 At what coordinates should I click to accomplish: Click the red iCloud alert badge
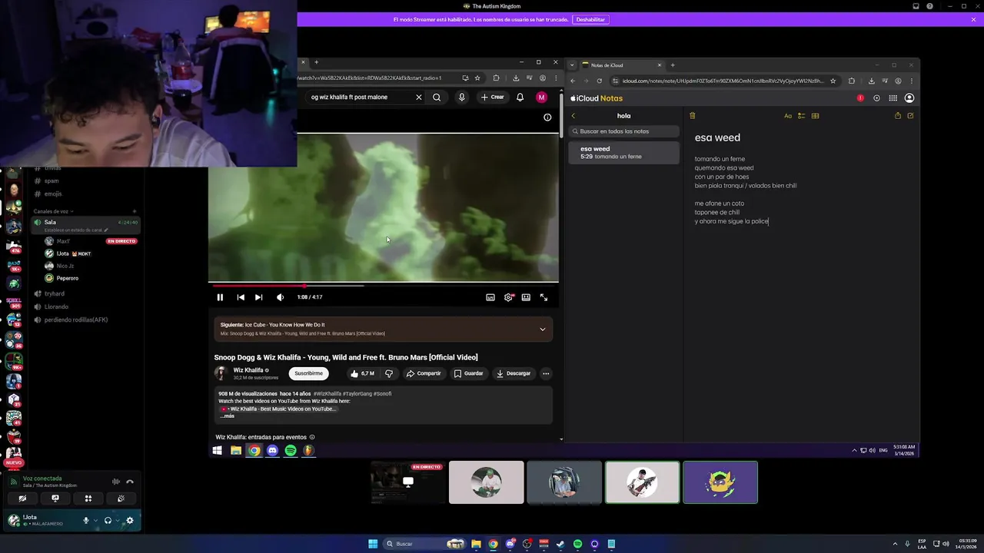(860, 98)
